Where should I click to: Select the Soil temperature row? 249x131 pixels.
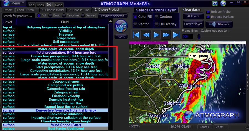(55, 42)
